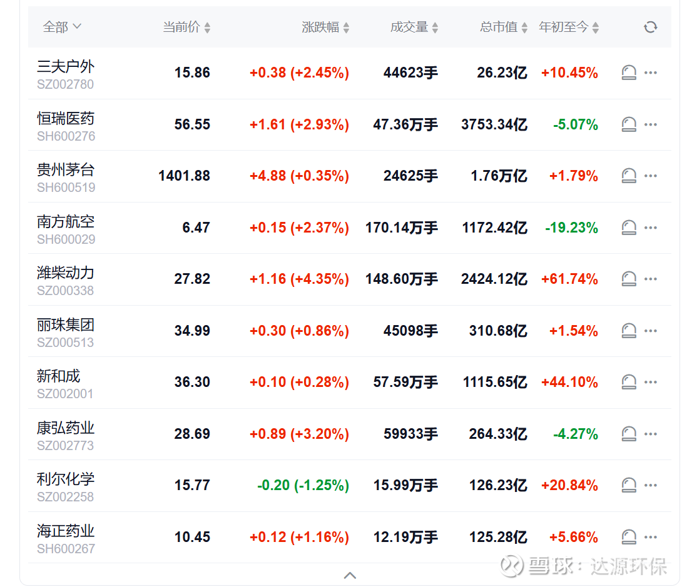Open three-dot menu for 南方航空

click(x=651, y=228)
